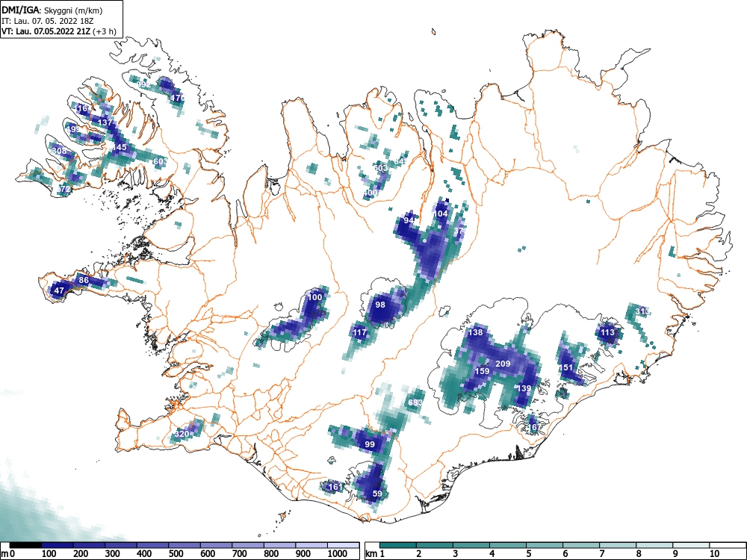
Task: Click the visibility value 86 on the map
Action: coord(84,280)
